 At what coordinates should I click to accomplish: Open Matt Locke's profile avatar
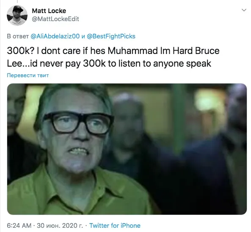17,15
